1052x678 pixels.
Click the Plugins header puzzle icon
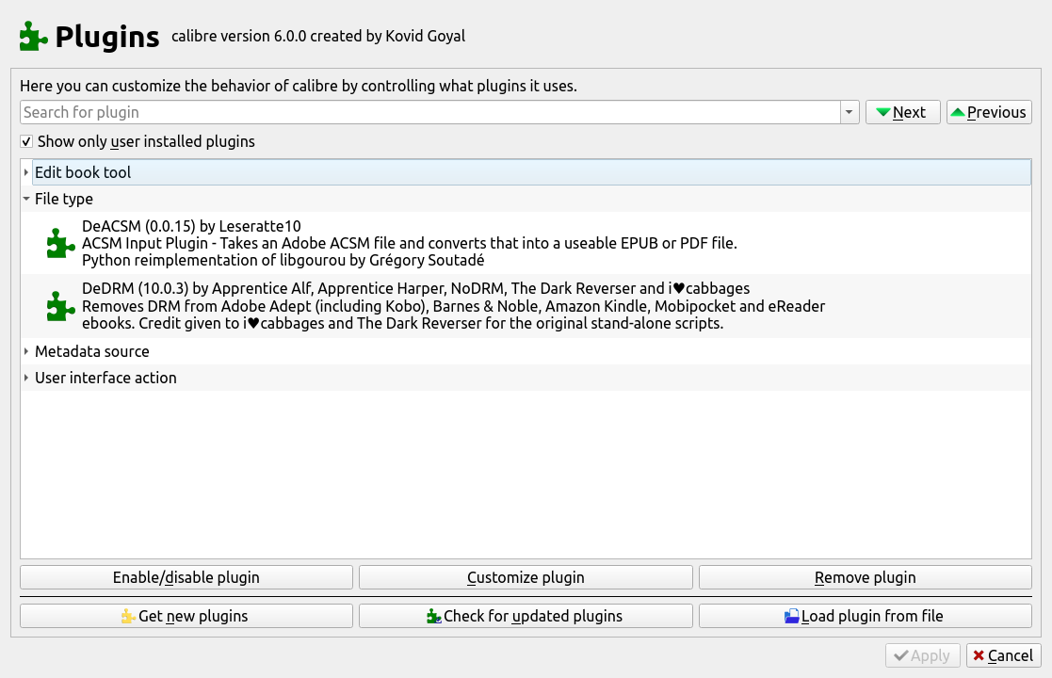34,37
